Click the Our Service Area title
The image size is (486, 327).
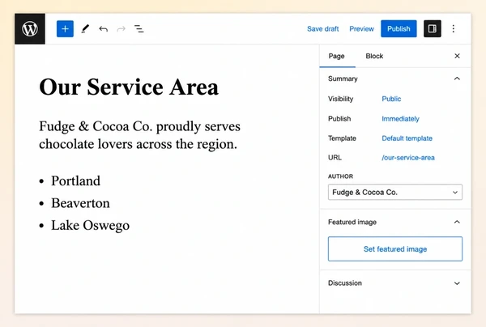[x=129, y=87]
